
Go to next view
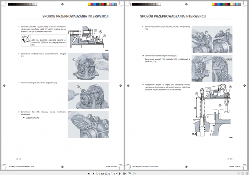(x=134, y=174)
